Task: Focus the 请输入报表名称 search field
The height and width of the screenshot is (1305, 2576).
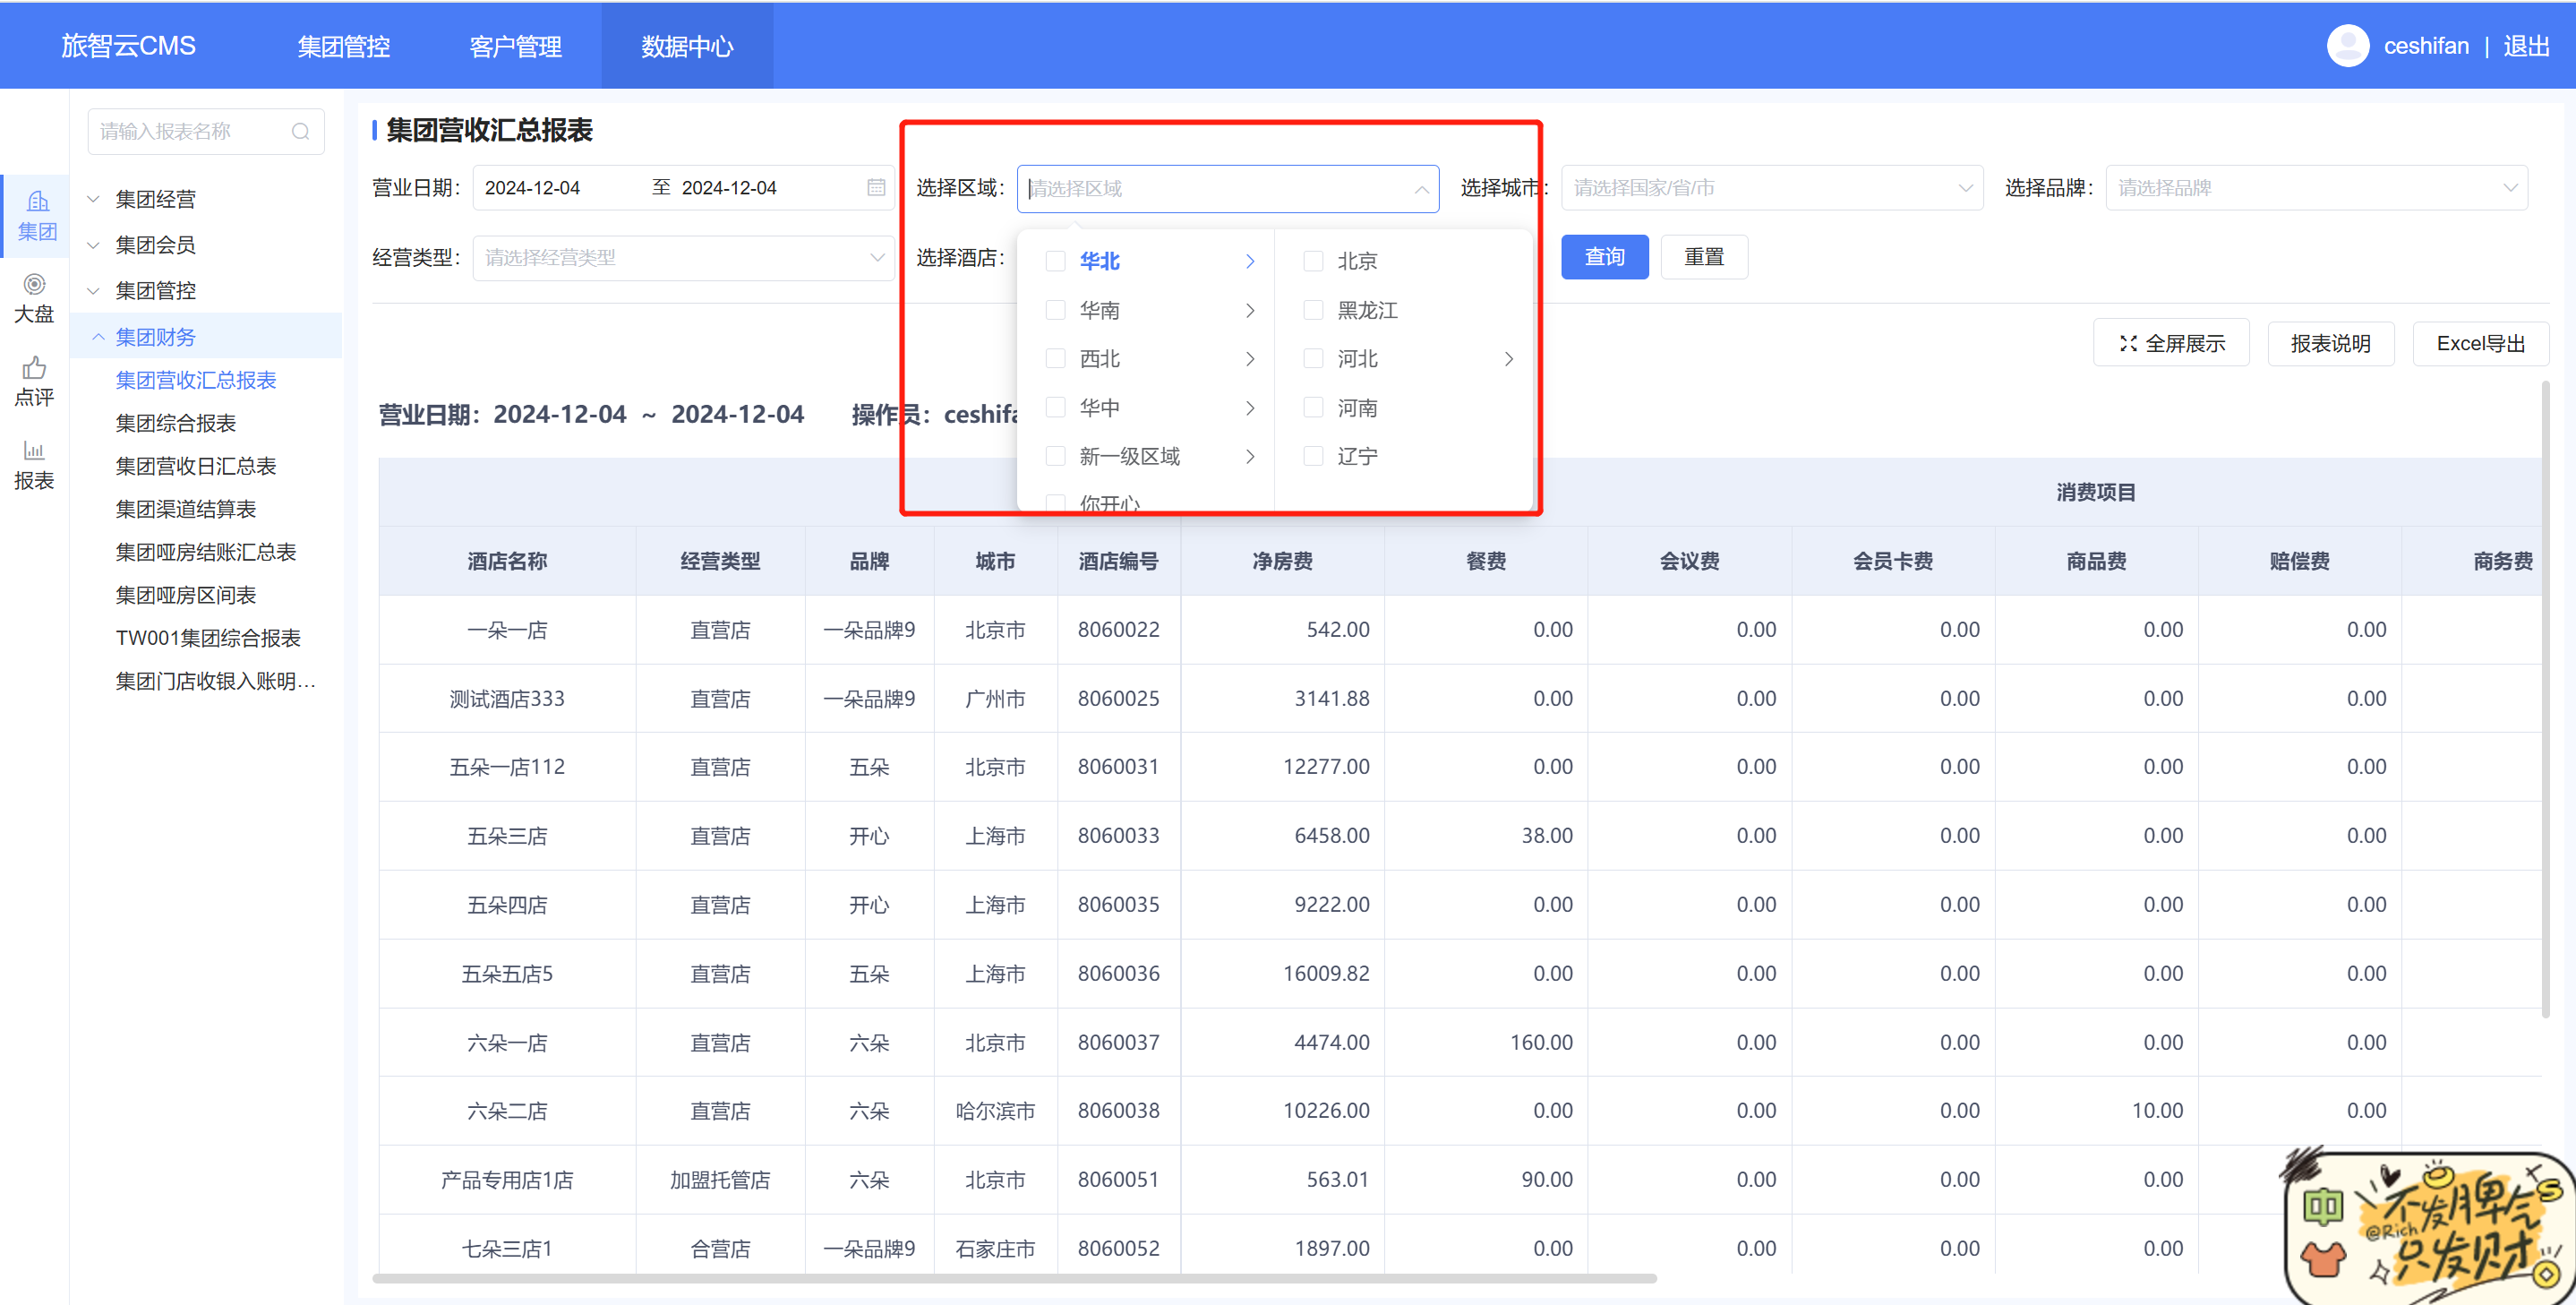Action: point(205,131)
